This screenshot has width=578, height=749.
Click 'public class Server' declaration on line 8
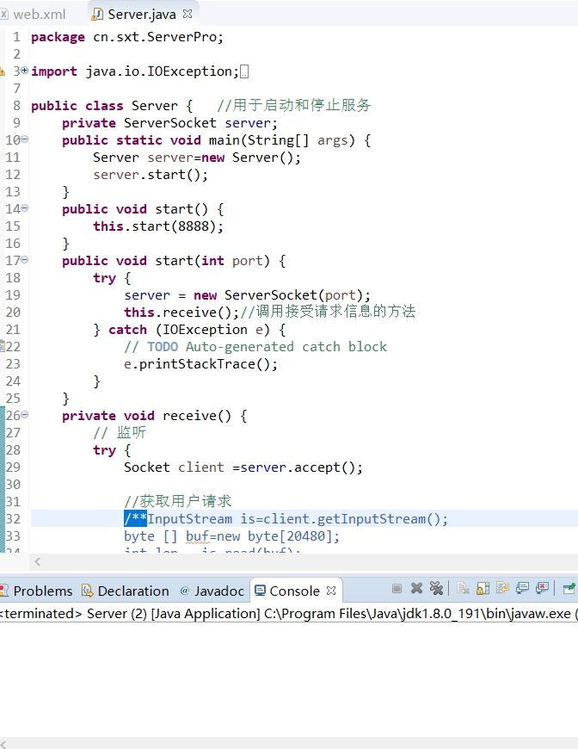point(104,106)
